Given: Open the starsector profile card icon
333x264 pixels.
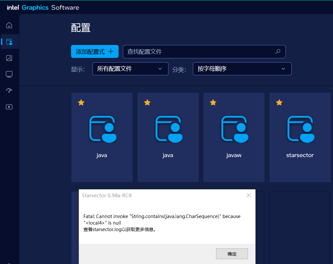Looking at the screenshot, I should (x=301, y=129).
